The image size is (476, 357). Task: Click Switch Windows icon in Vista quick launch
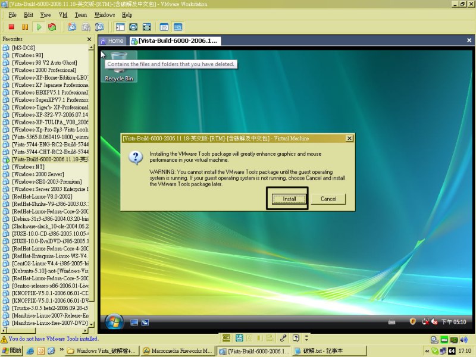[145, 322]
